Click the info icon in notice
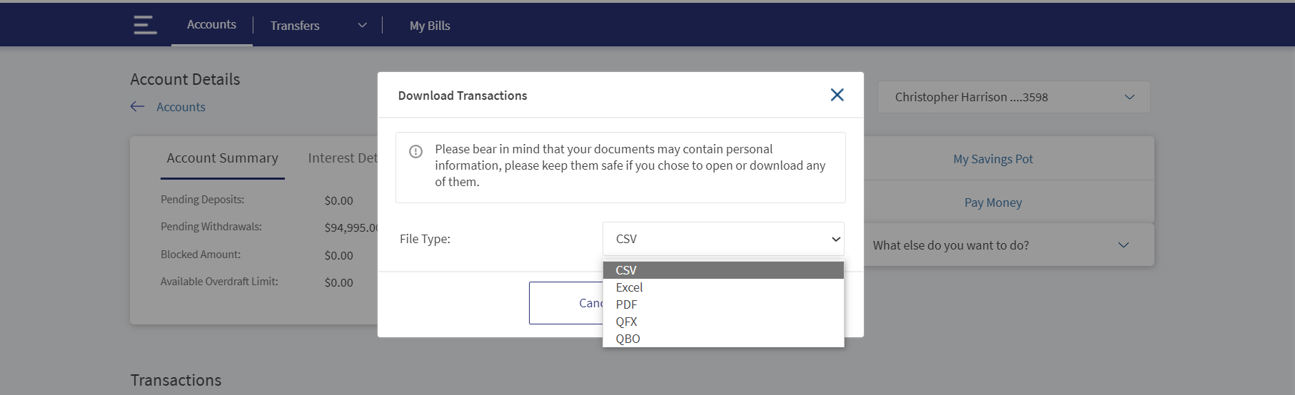Image resolution: width=1295 pixels, height=395 pixels. click(x=415, y=151)
